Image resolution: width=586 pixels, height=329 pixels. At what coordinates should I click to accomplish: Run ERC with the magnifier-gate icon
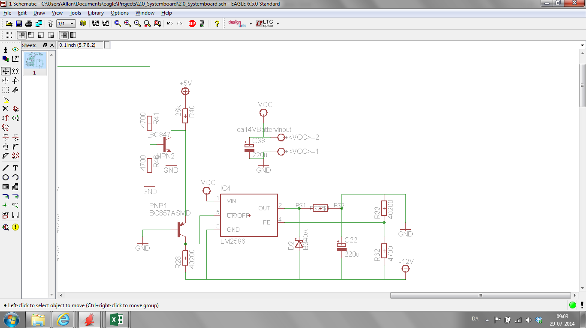point(6,227)
